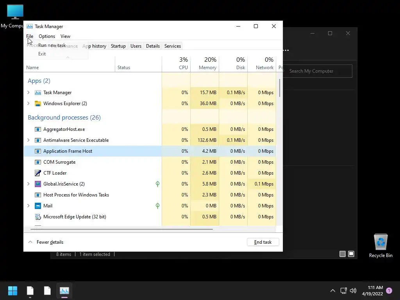
Task: Show hidden system tray icons
Action: pos(333,291)
